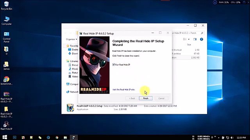This screenshot has height=140, width=250.
Task: Click the disabled Back button
Action: (x=132, y=98)
